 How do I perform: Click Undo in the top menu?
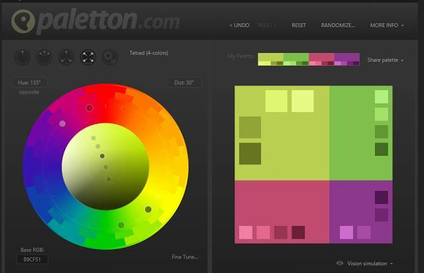[239, 25]
